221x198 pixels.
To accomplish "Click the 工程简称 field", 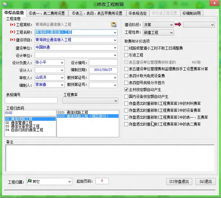I will point(72,25).
